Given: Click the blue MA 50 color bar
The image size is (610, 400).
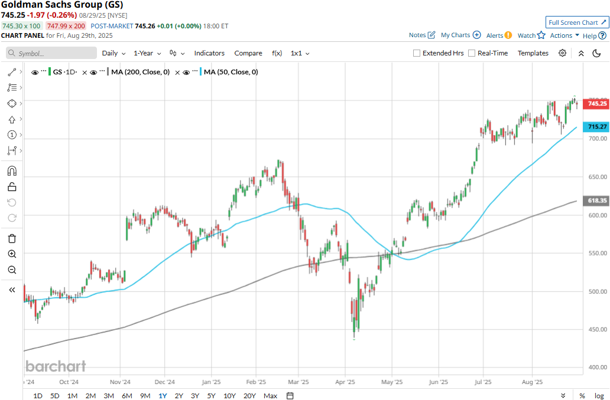Looking at the screenshot, I should 201,72.
